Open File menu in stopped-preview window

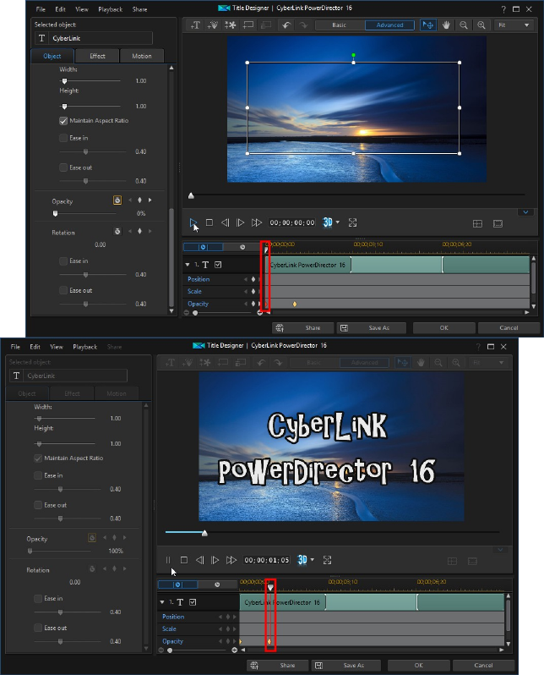click(41, 9)
